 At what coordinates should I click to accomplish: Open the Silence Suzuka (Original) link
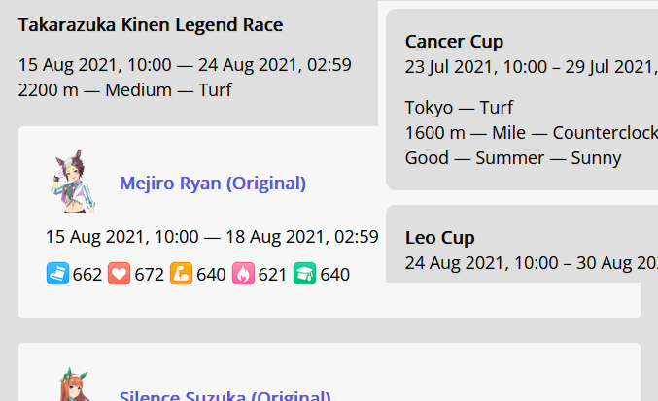225,396
